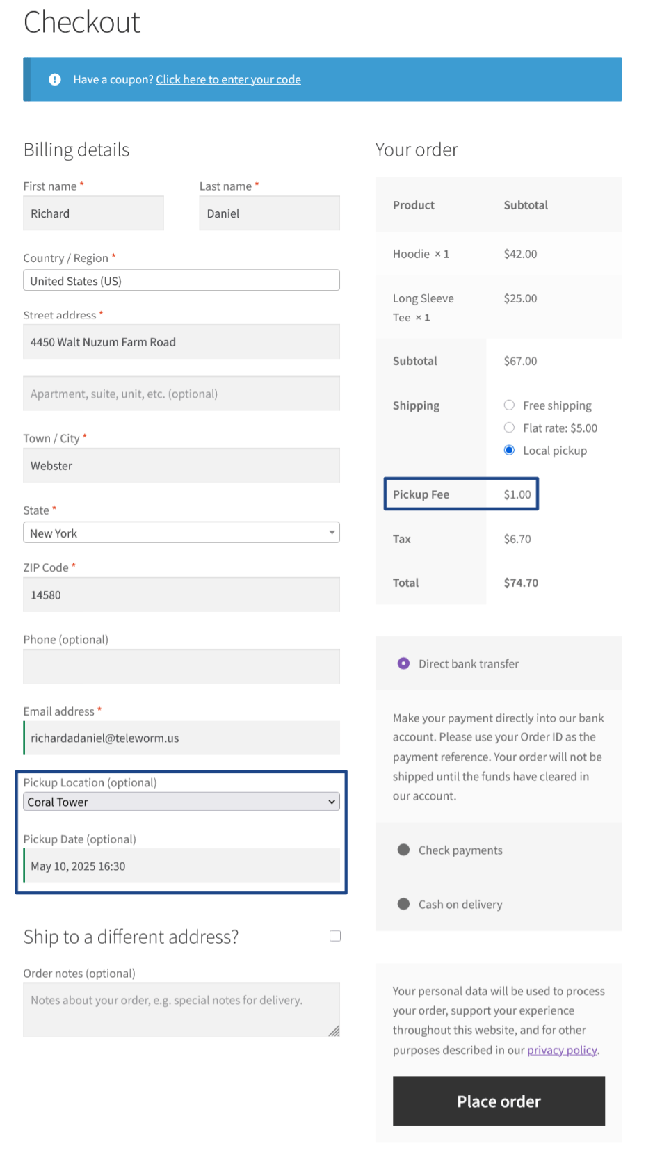Select Cash on delivery payment
Screen dimensions: 646x1155
(403, 904)
